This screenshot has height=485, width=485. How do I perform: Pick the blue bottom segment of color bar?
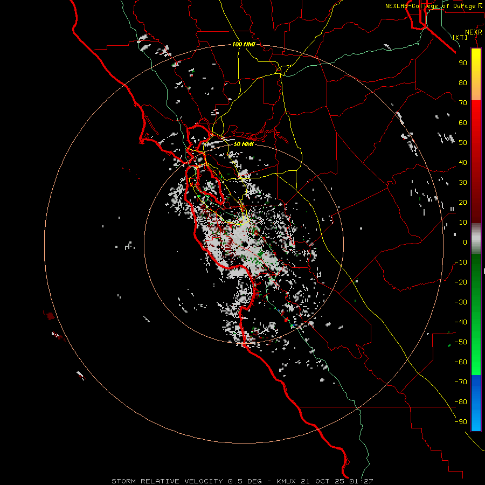[476, 403]
